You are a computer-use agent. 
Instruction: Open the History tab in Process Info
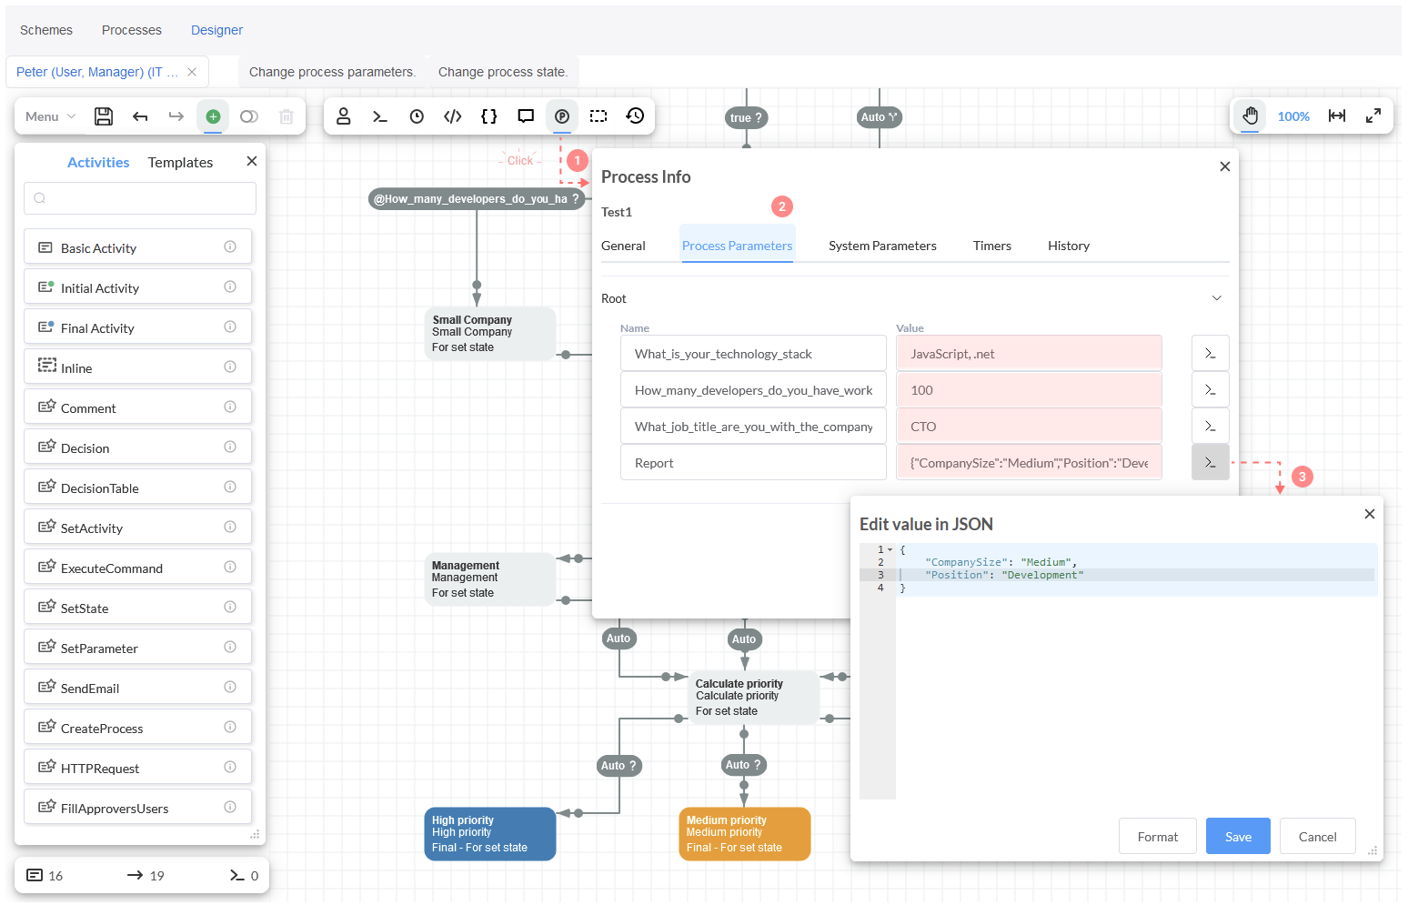(x=1068, y=246)
